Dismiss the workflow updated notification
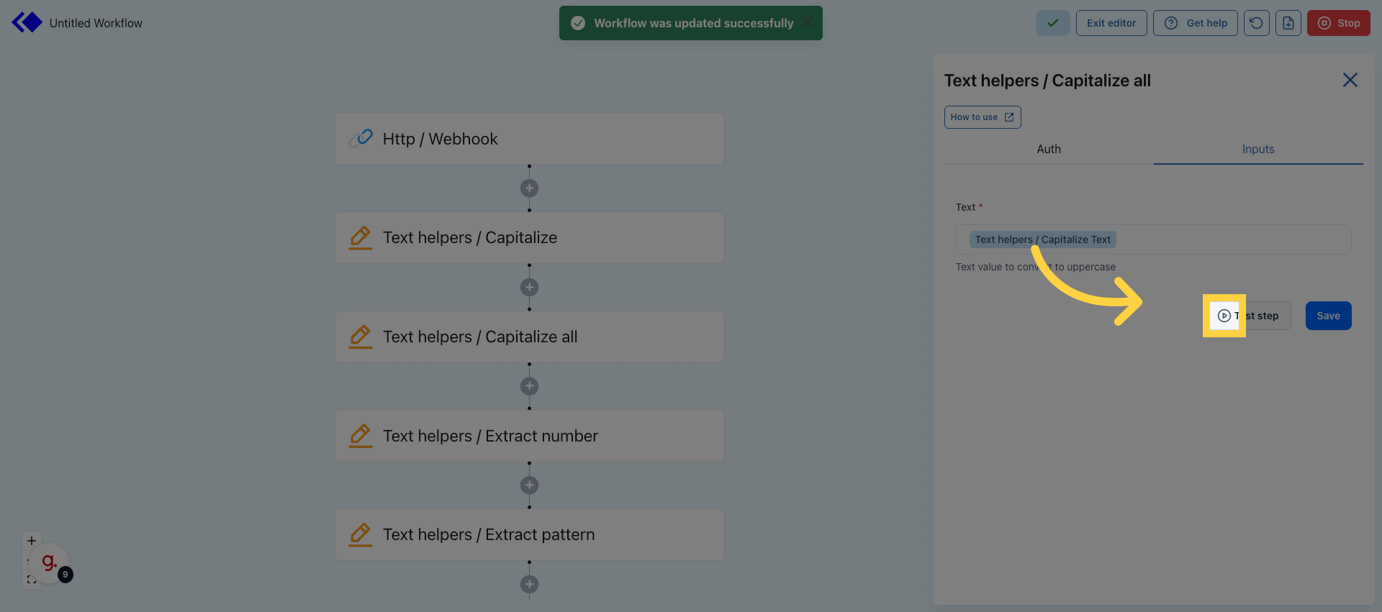This screenshot has height=612, width=1382. (807, 22)
